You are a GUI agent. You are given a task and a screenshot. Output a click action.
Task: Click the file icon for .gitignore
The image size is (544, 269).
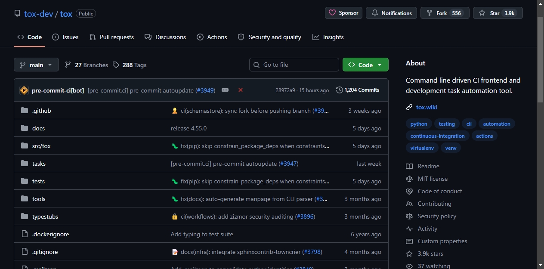25,252
